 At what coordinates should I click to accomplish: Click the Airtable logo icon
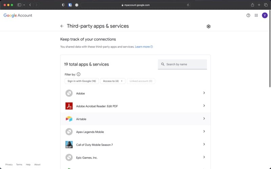click(x=69, y=119)
